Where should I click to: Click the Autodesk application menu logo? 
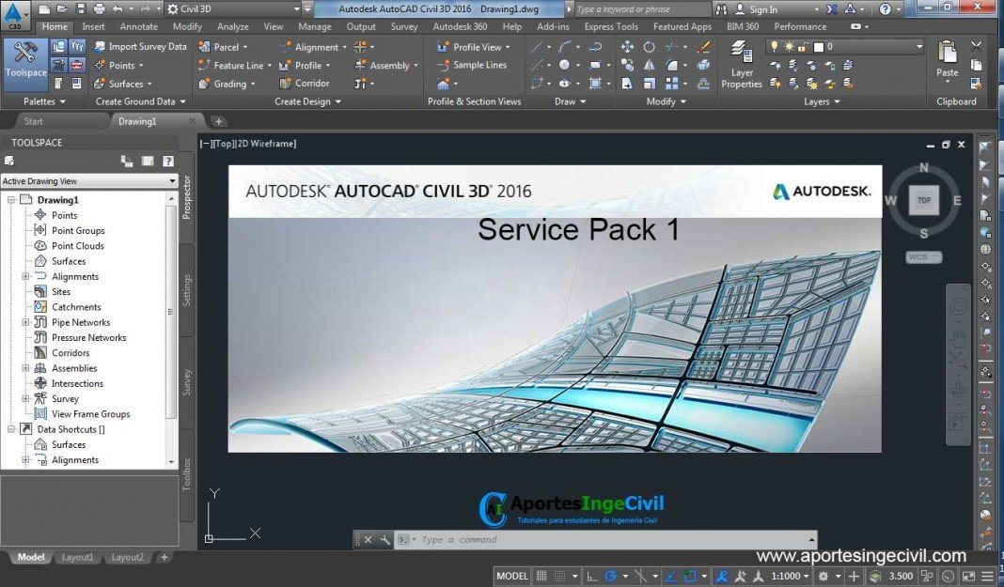[13, 15]
